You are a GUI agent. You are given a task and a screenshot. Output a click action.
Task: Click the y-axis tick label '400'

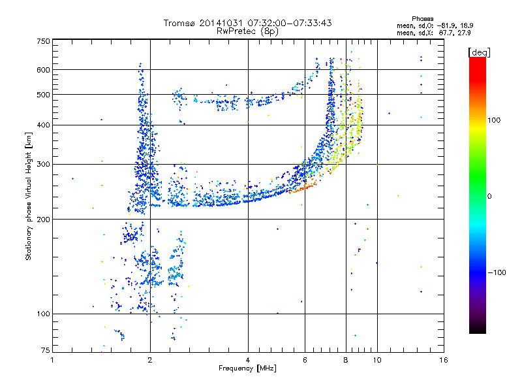tap(43, 125)
